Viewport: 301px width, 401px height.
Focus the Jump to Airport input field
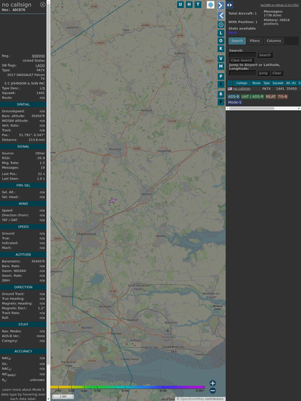click(x=242, y=73)
